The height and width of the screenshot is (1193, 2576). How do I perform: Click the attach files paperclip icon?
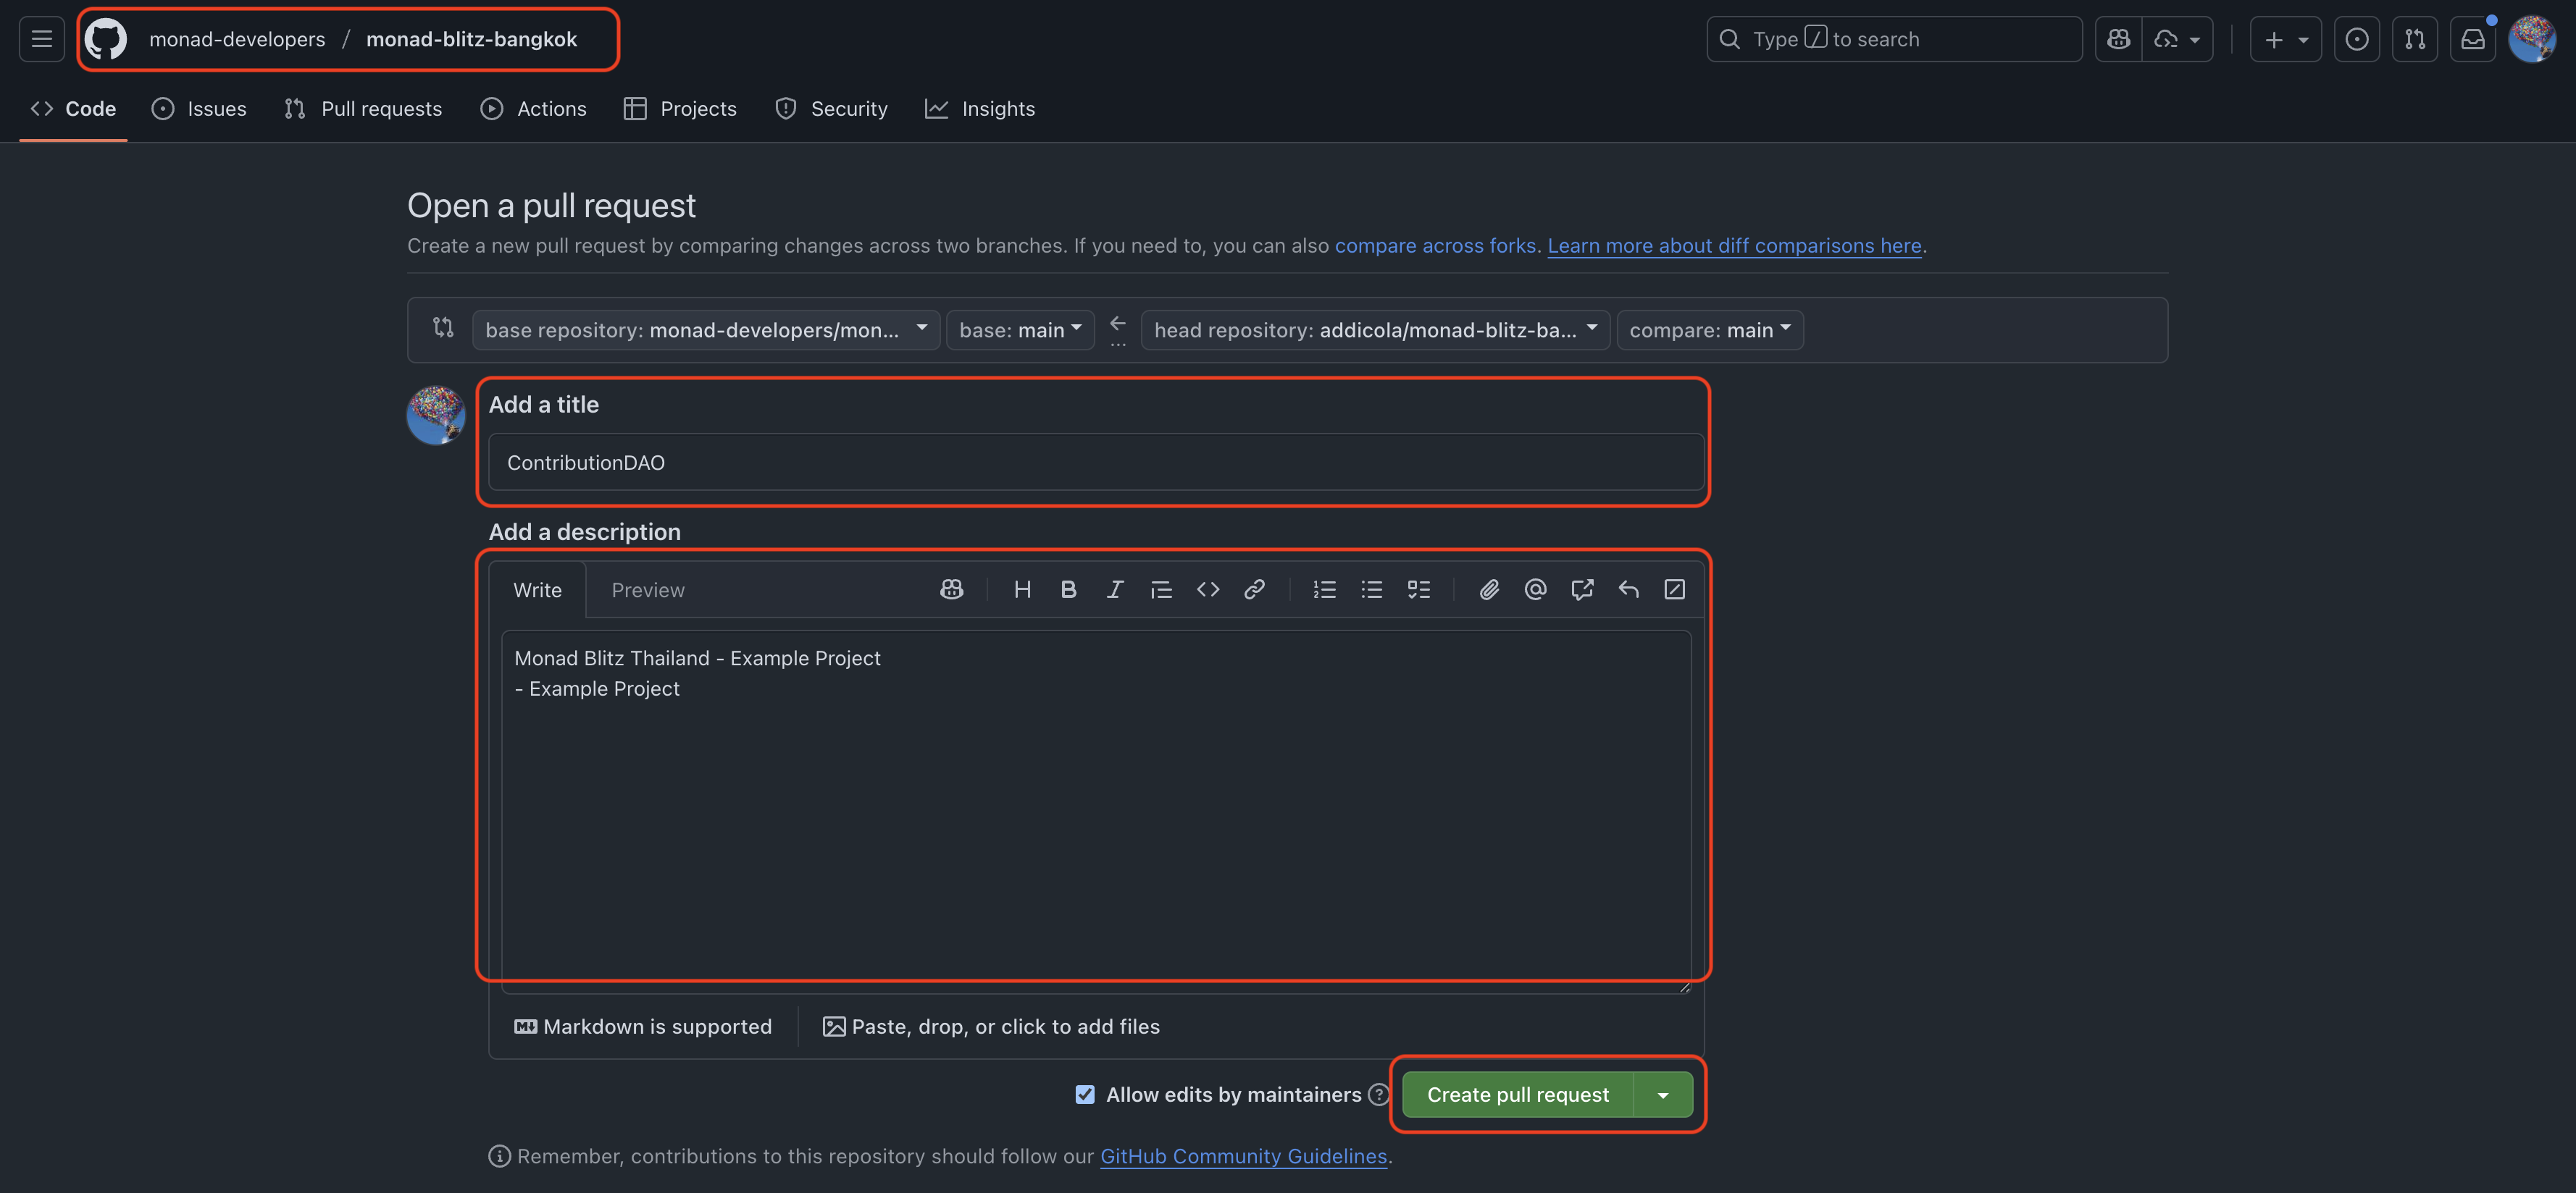pyautogui.click(x=1489, y=589)
